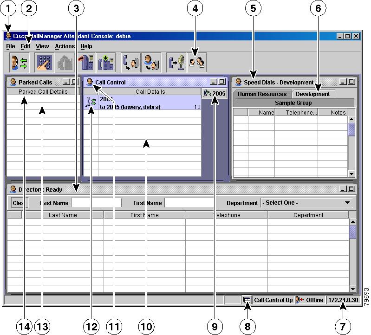This screenshot has height=335, width=371.
Task: Click the Telephone... column header in Speed Dials
Action: (x=296, y=113)
